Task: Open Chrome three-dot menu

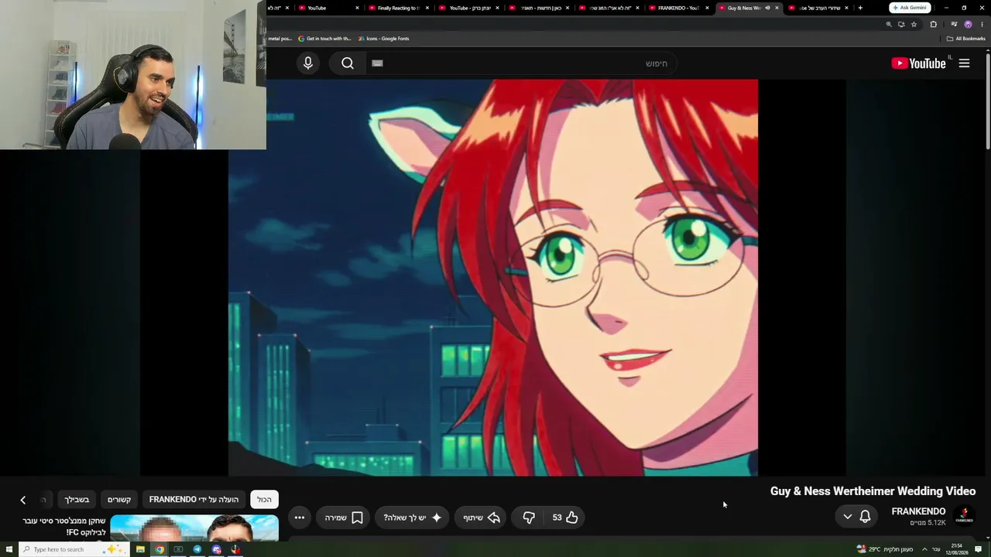Action: pyautogui.click(x=981, y=24)
